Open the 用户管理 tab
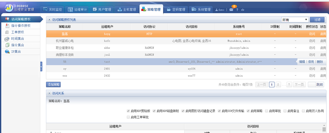Screen dimensions: 329x133 [x=102, y=9]
